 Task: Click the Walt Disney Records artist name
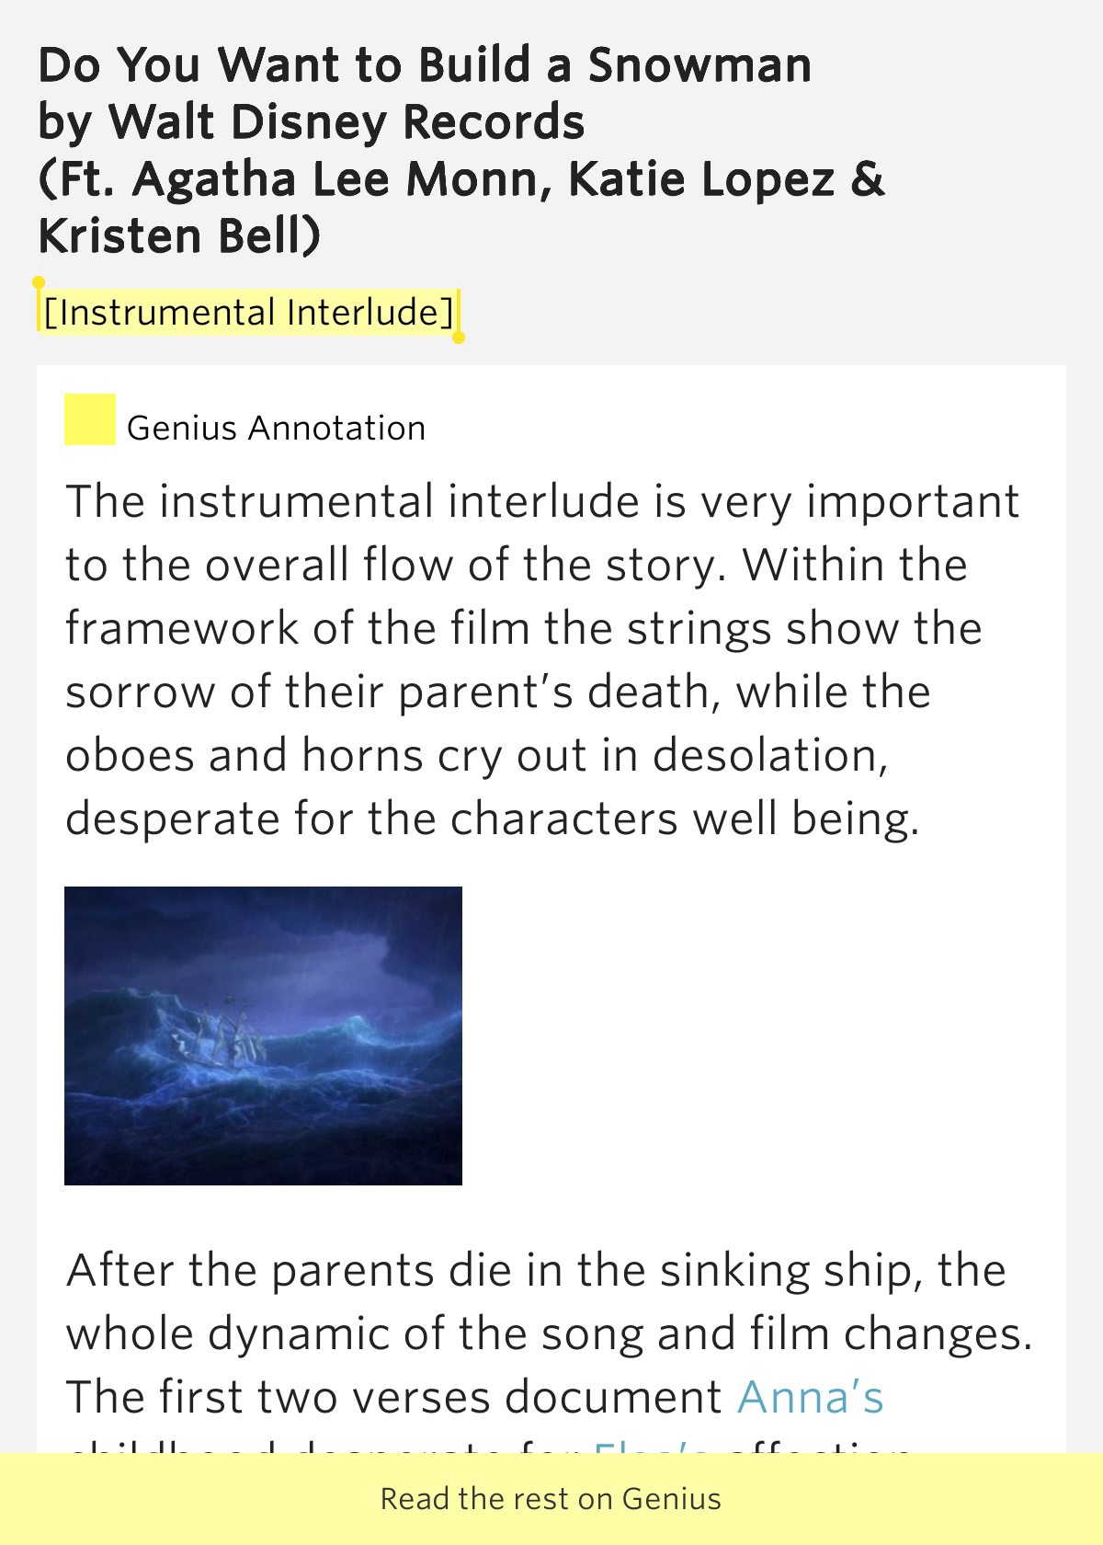tap(347, 122)
